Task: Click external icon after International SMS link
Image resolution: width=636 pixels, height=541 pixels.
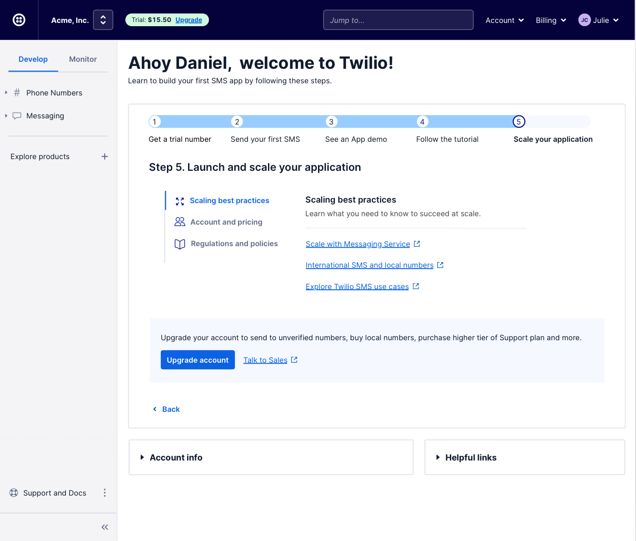Action: 440,265
